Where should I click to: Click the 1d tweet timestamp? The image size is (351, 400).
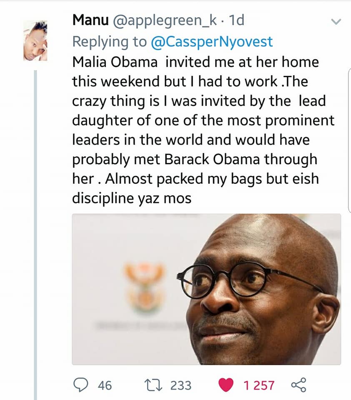click(237, 20)
